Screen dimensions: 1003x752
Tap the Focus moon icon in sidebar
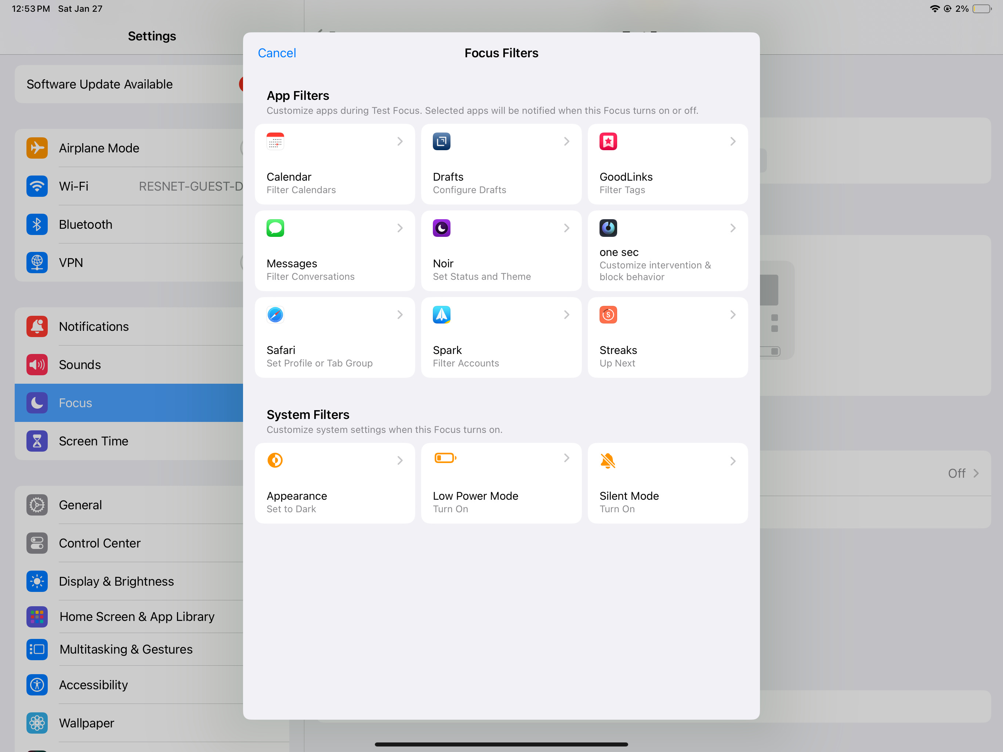coord(37,403)
